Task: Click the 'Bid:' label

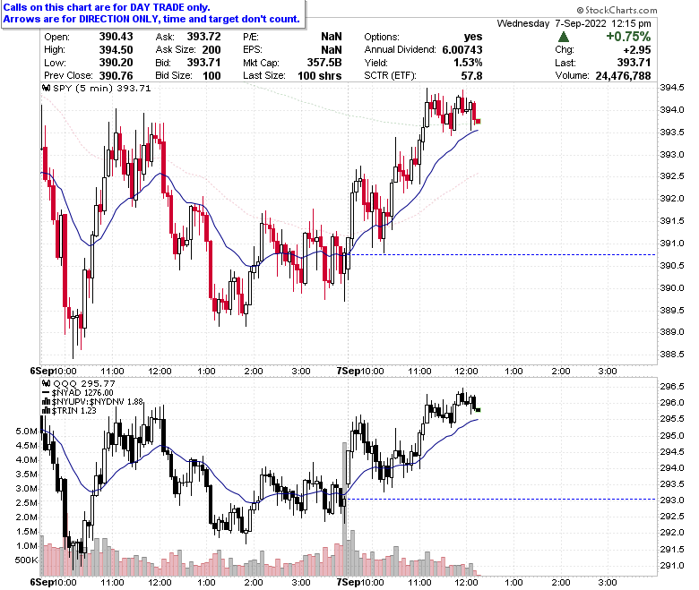Action: click(163, 63)
